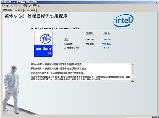Viewport: 159px width, 118px height.
Task: Click the Intel logo at top right
Action: 123,21
